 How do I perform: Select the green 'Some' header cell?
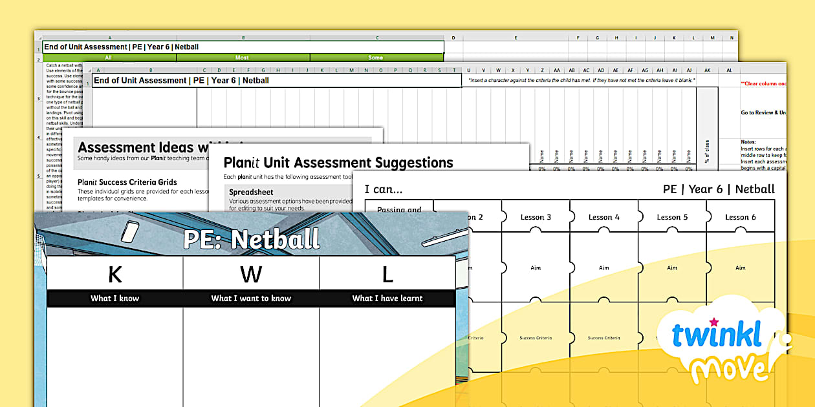375,57
